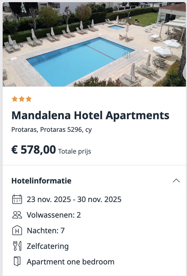Click the Hotelinformatie section heading
The image size is (187, 276).
pos(41,181)
